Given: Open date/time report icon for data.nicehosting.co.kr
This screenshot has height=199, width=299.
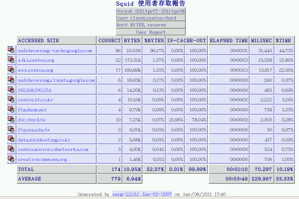Looking at the screenshot, I should tap(11, 139).
